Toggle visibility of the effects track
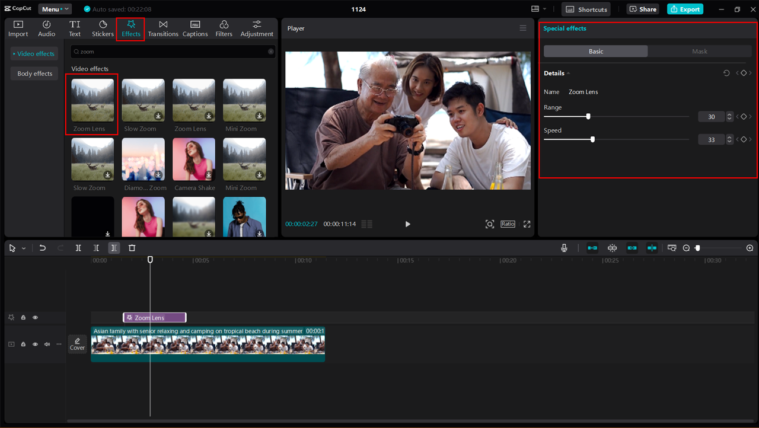This screenshot has width=759, height=428. click(x=35, y=317)
